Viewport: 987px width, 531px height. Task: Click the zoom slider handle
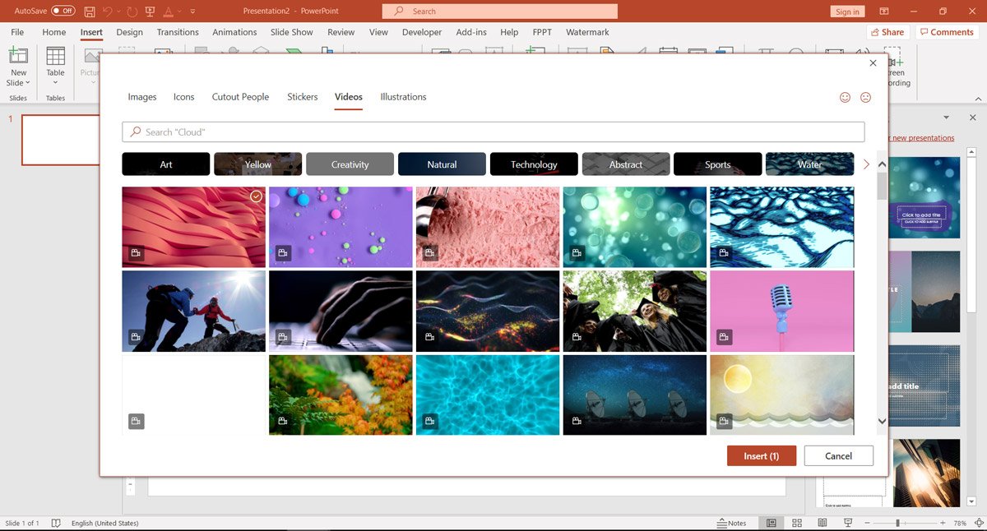click(x=897, y=523)
